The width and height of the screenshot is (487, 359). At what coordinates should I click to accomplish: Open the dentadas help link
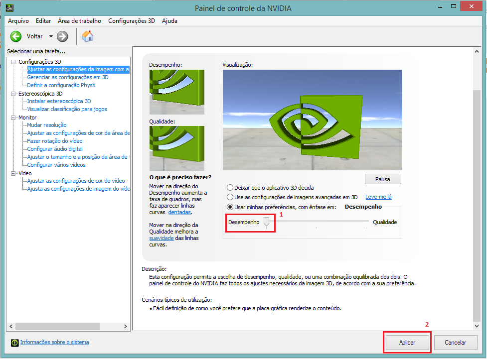tap(179, 212)
